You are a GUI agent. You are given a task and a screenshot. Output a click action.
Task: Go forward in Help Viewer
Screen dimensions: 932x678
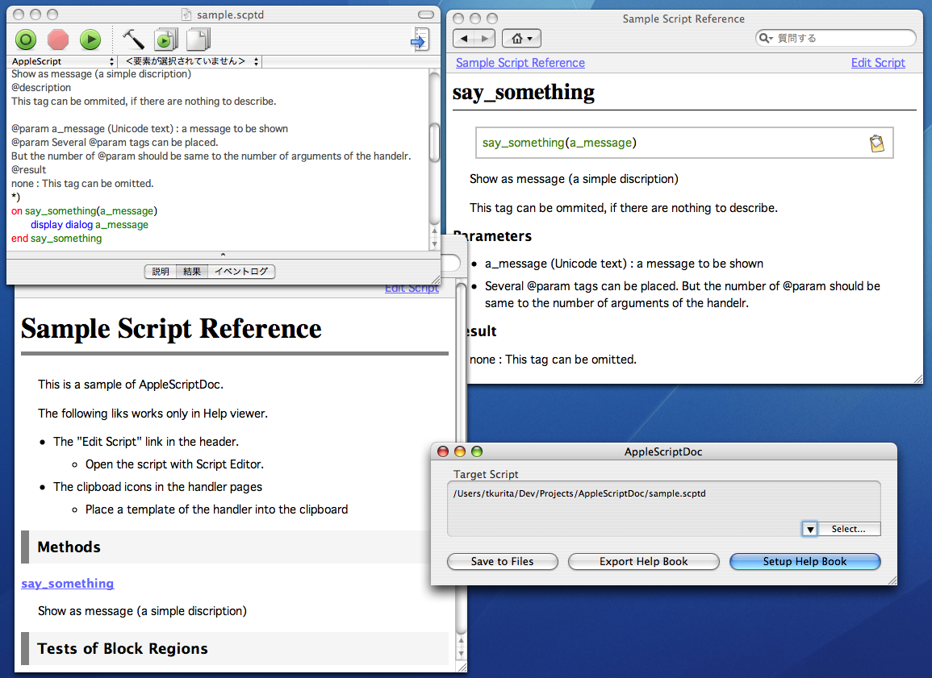(x=484, y=39)
